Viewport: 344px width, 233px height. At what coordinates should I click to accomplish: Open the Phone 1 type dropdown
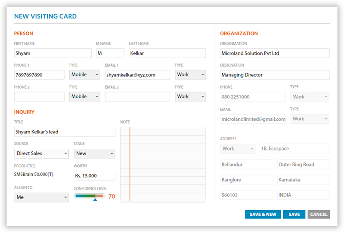point(85,75)
